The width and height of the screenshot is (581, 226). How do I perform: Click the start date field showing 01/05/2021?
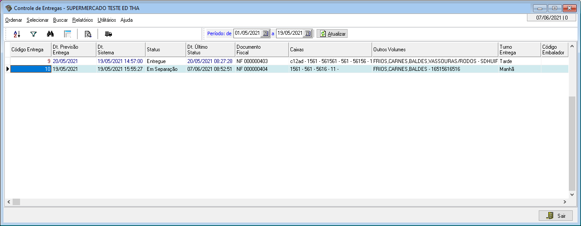click(x=247, y=33)
